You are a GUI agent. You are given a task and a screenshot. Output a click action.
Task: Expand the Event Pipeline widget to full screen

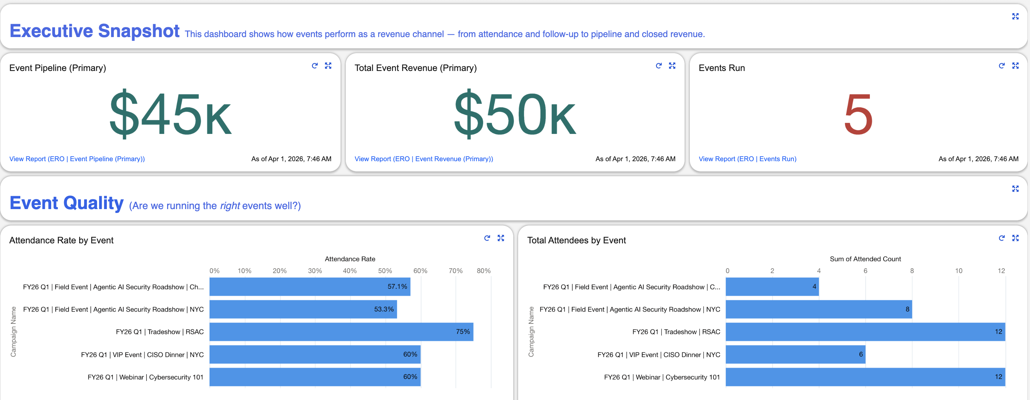[x=328, y=66]
